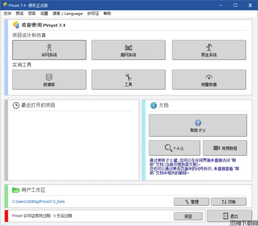Open the 预设 menu
Screen dimensions: 258x226
[x=19, y=13]
